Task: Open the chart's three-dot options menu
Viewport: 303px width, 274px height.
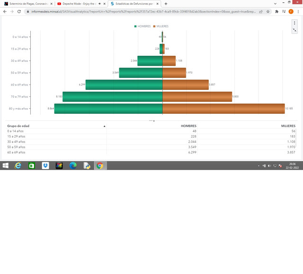Action: tap(294, 23)
